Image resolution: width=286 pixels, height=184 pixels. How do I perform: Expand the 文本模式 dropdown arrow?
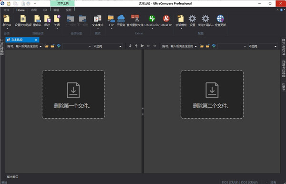[98, 29]
